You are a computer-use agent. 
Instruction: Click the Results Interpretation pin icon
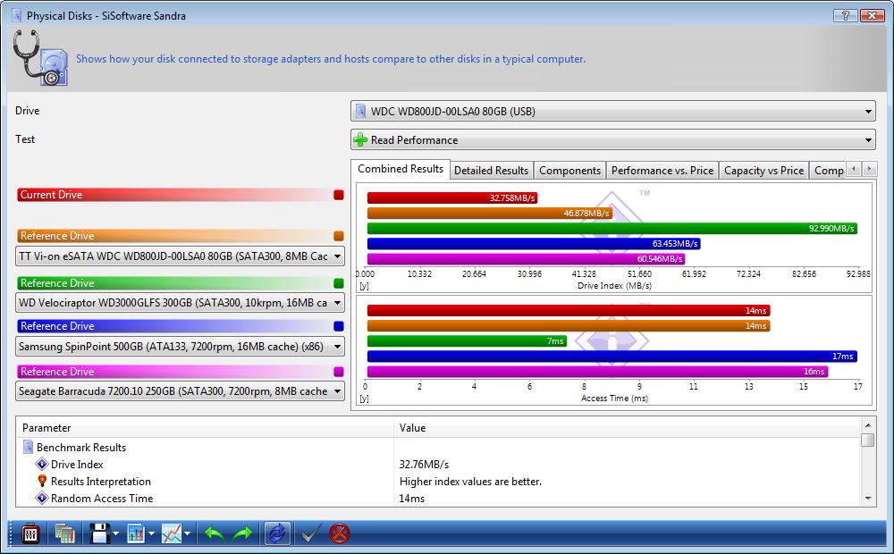pyautogui.click(x=42, y=481)
